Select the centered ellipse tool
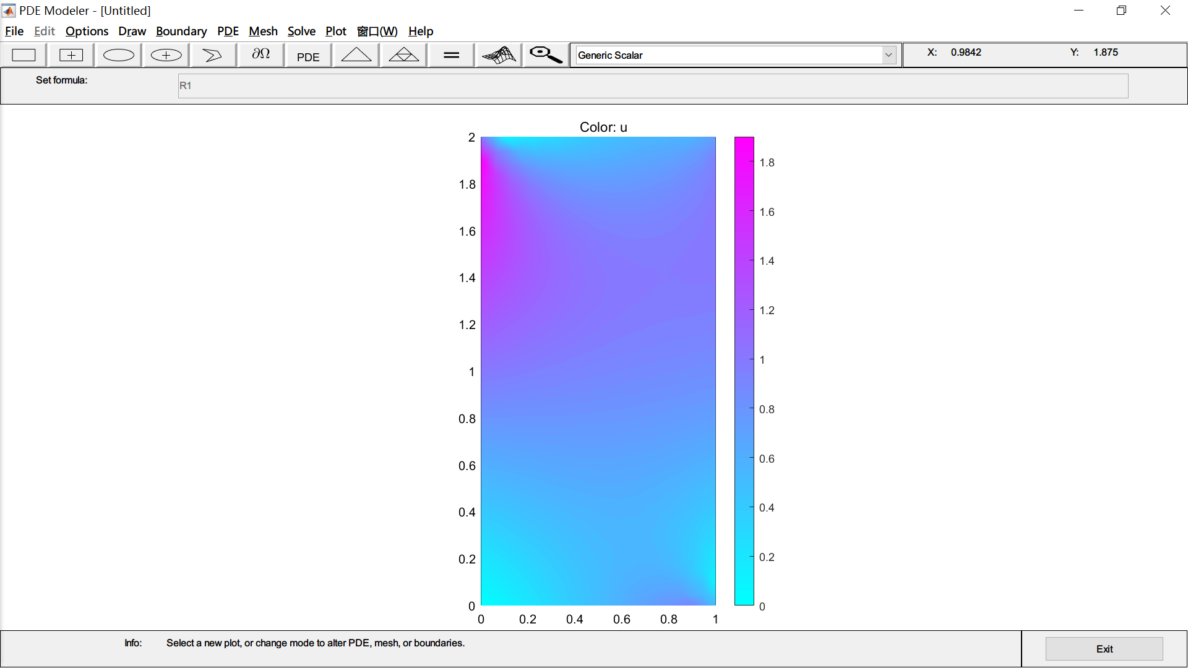The width and height of the screenshot is (1188, 668). click(x=165, y=55)
